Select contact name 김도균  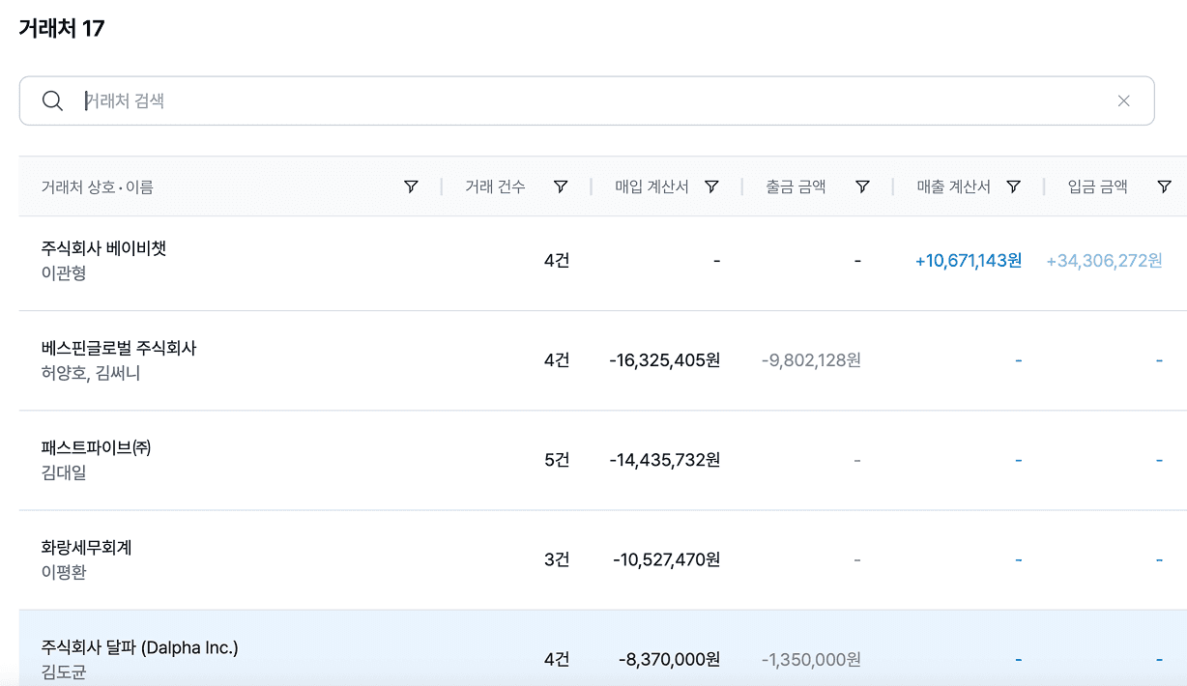click(64, 672)
